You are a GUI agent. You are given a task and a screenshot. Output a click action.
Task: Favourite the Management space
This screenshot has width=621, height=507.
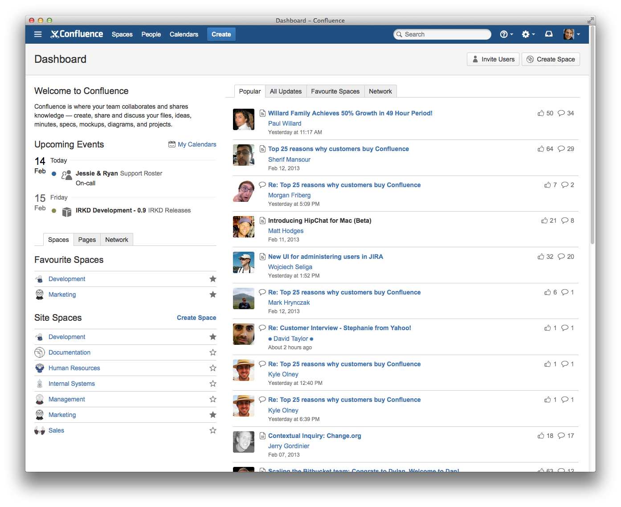point(213,399)
